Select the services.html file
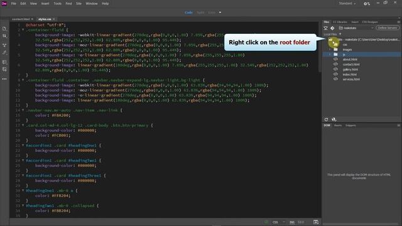This screenshot has height=226, width=402. 351,79
